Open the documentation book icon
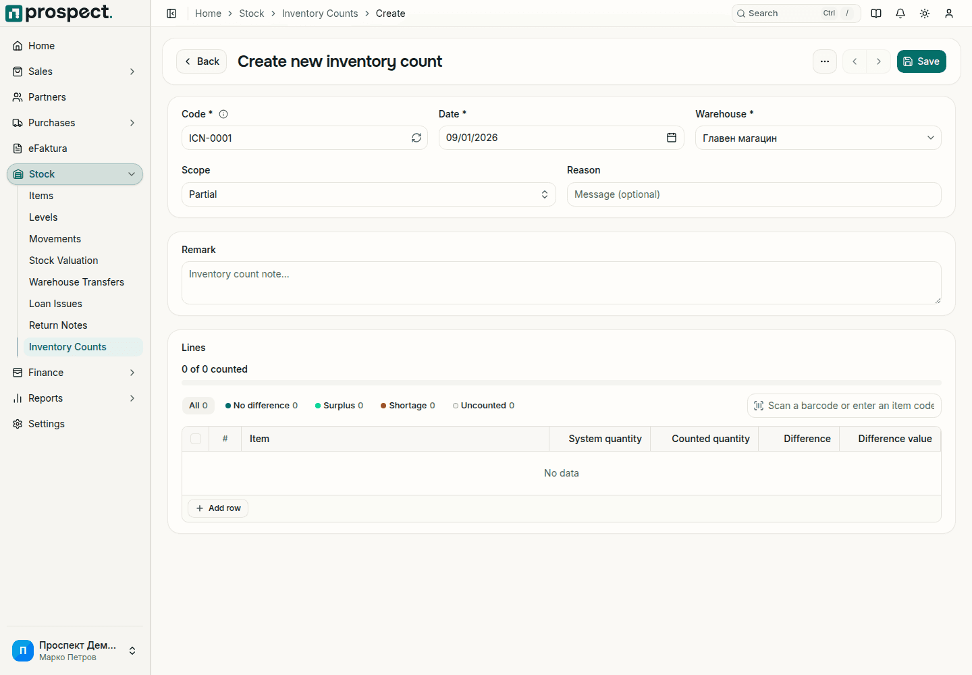Viewport: 972px width, 675px height. [x=876, y=13]
